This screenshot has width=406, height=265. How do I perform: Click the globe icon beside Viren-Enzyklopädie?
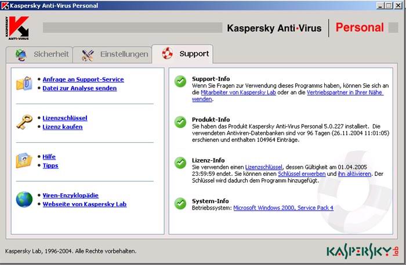[24, 199]
